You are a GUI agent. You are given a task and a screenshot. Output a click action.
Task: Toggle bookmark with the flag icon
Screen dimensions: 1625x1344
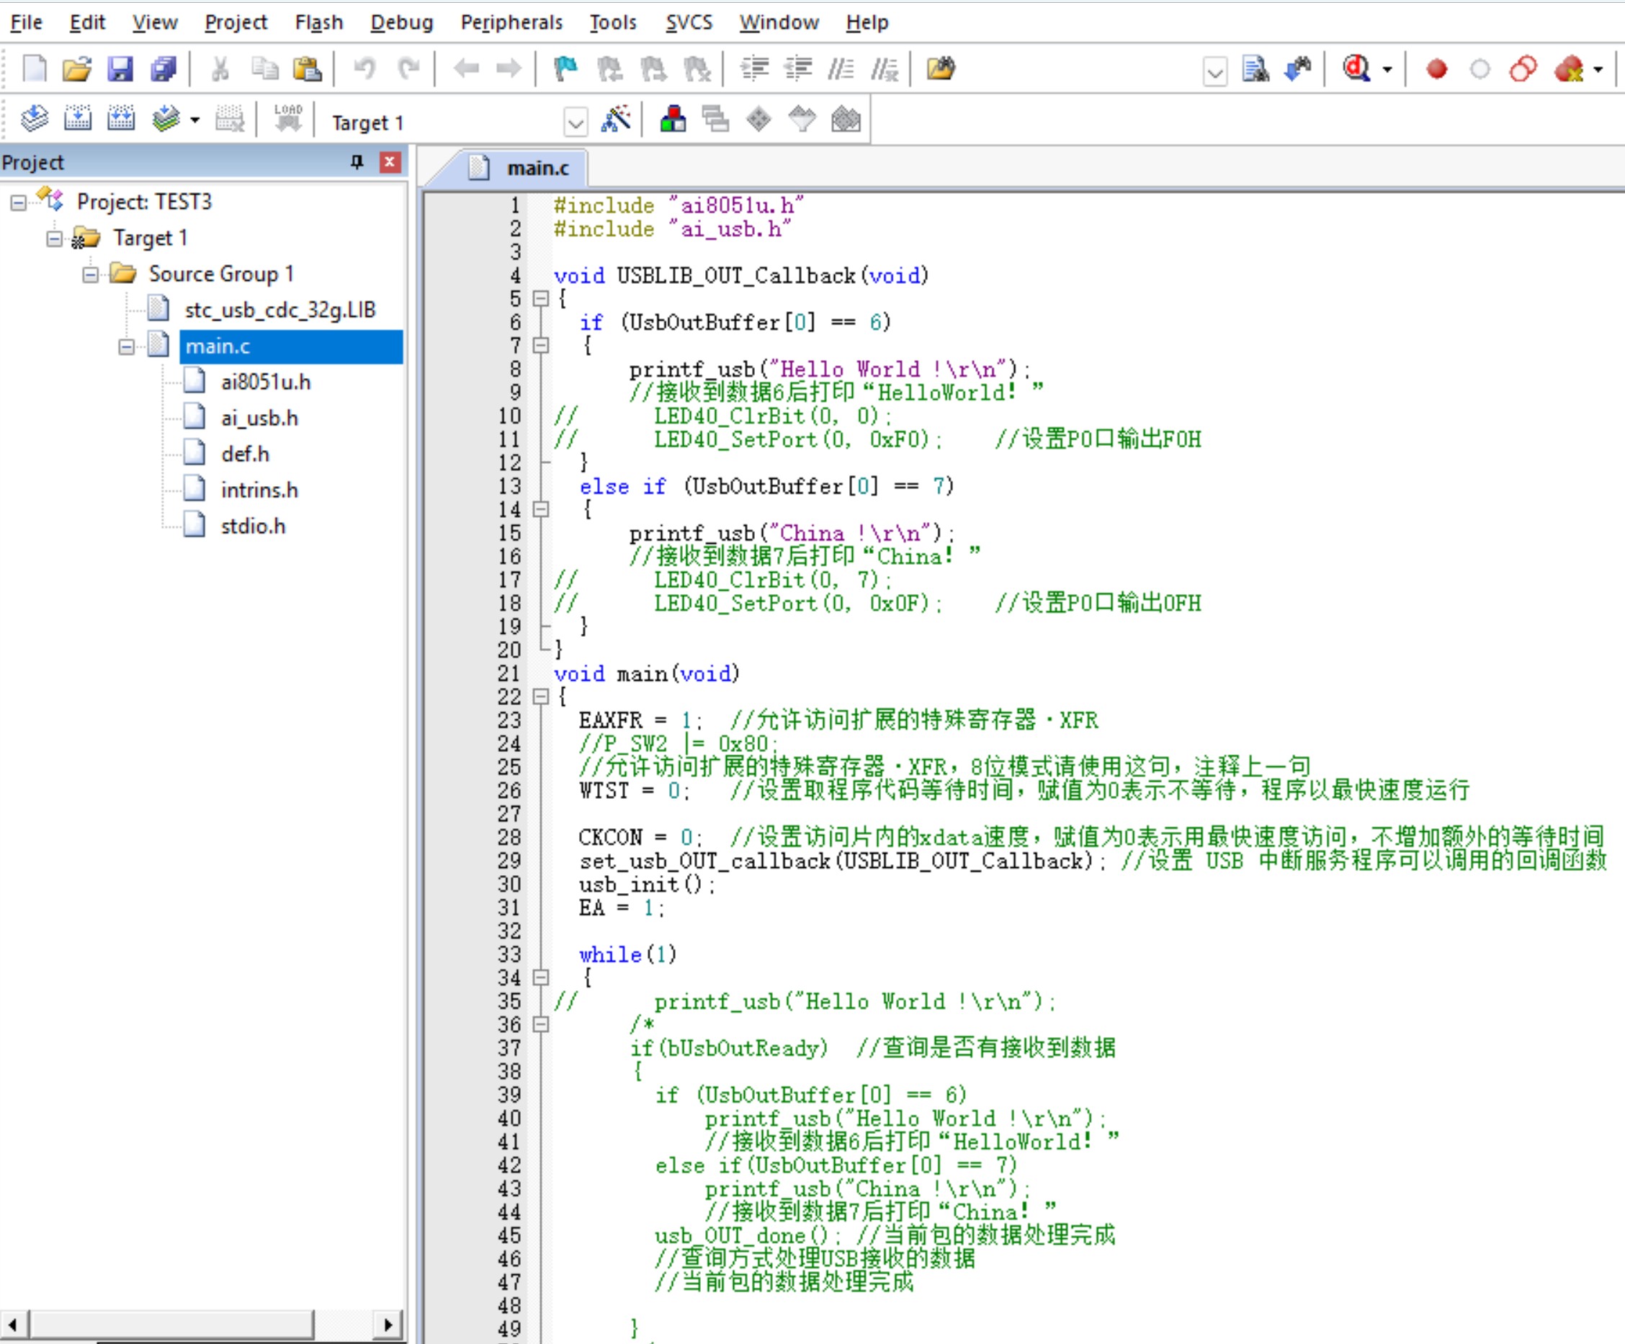pyautogui.click(x=565, y=69)
